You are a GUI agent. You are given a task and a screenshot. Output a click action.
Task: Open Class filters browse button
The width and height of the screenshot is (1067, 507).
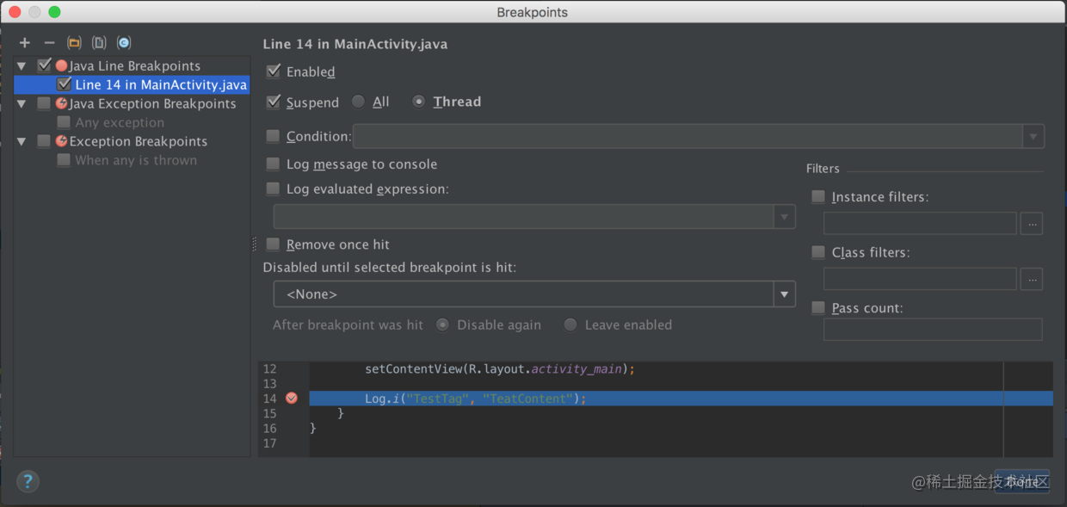[1032, 279]
